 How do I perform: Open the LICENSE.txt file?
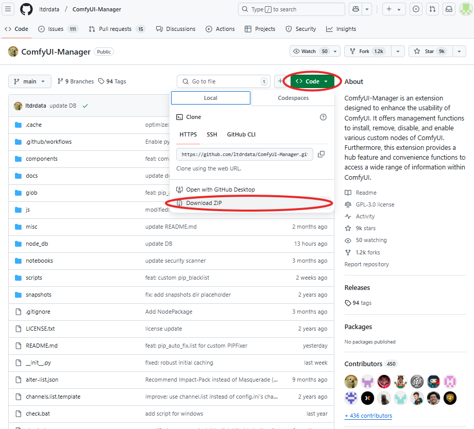tap(40, 329)
